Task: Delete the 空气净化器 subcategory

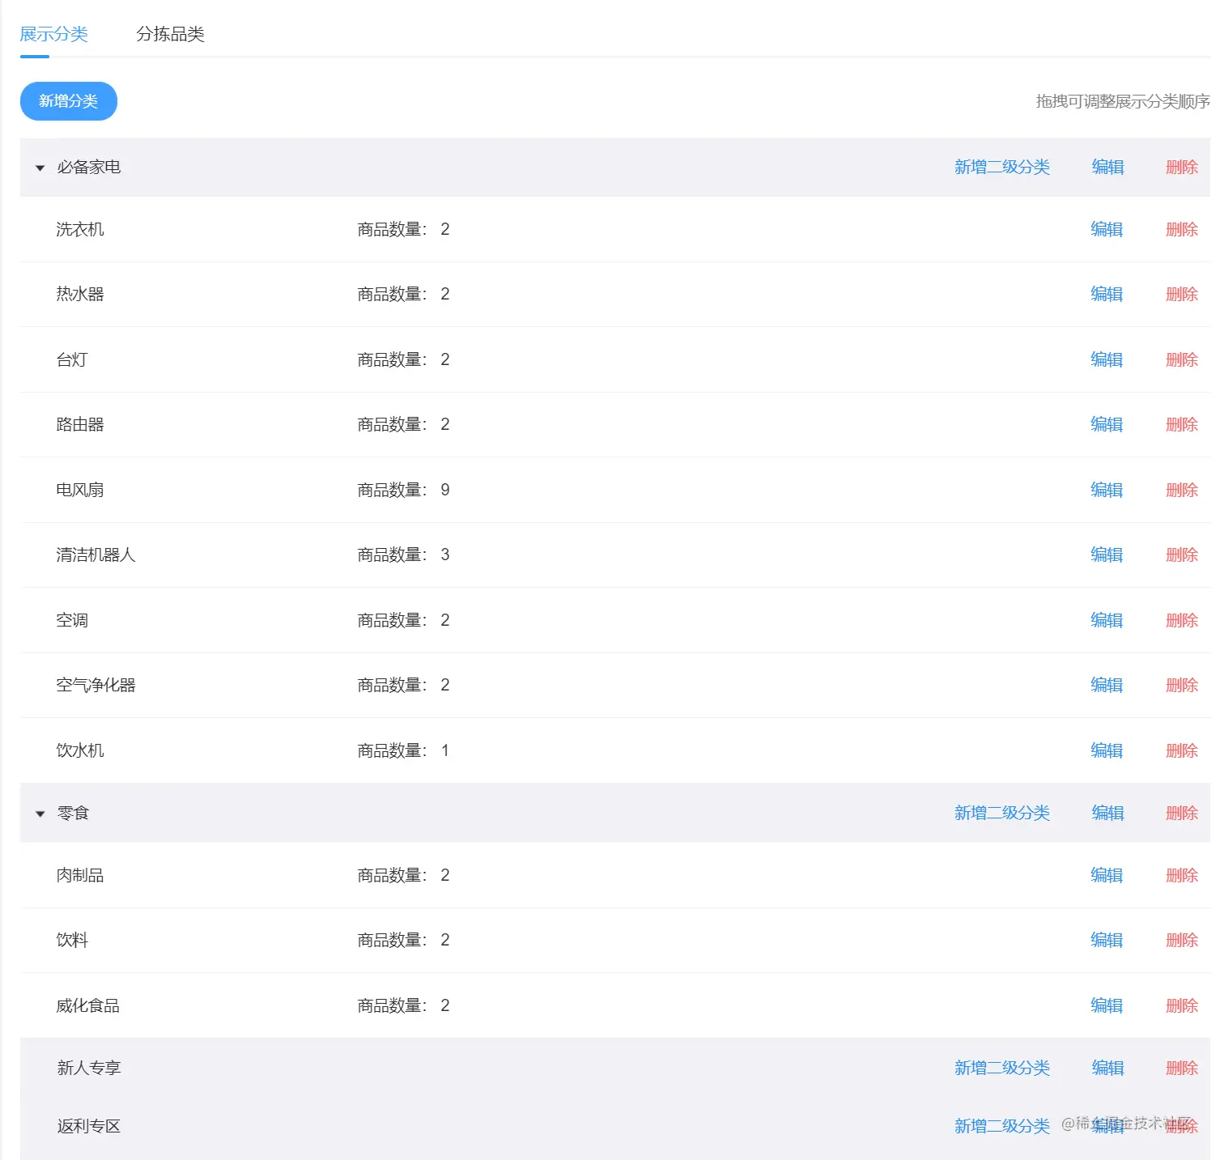Action: pos(1181,685)
